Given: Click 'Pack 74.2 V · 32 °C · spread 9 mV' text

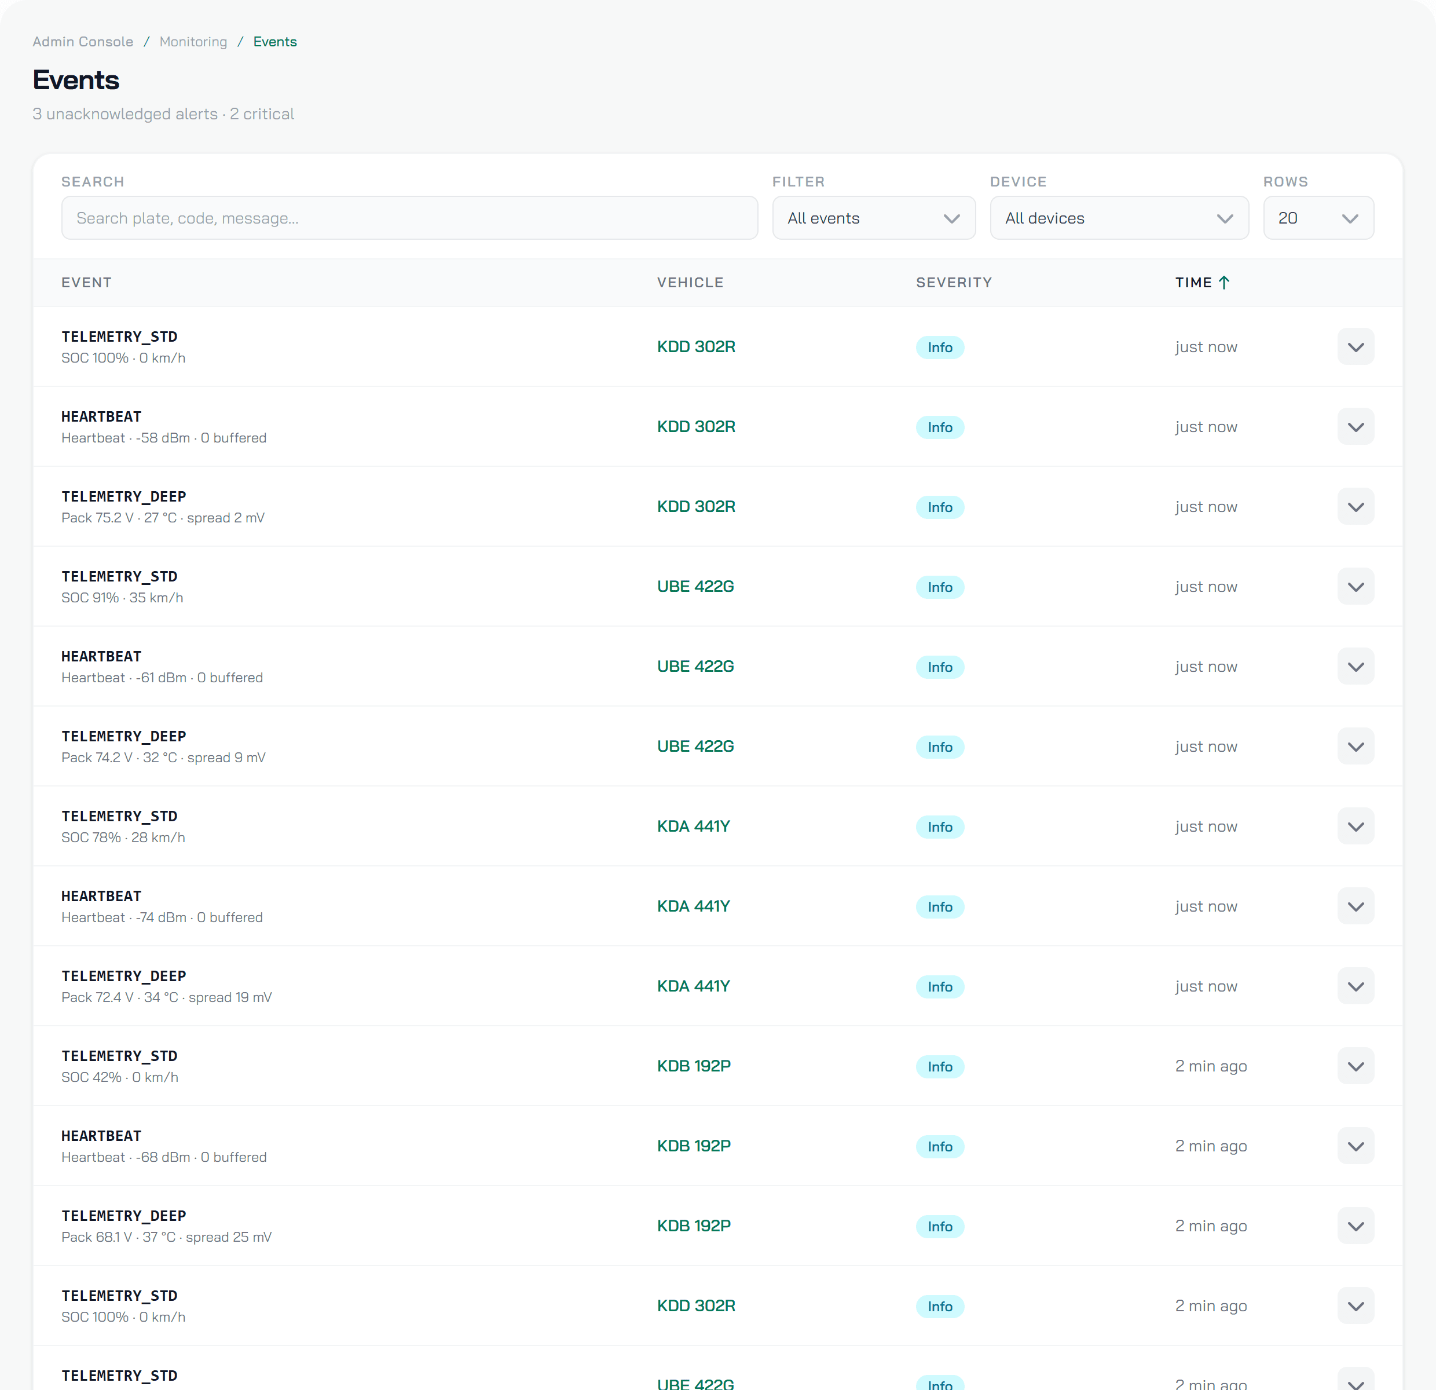Looking at the screenshot, I should click(x=163, y=758).
